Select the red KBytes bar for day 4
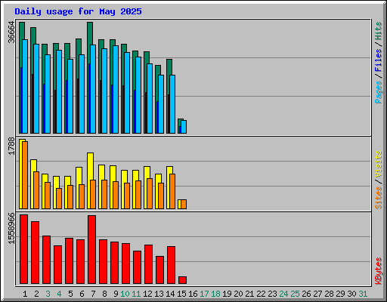387x302 pixels. coord(57,265)
